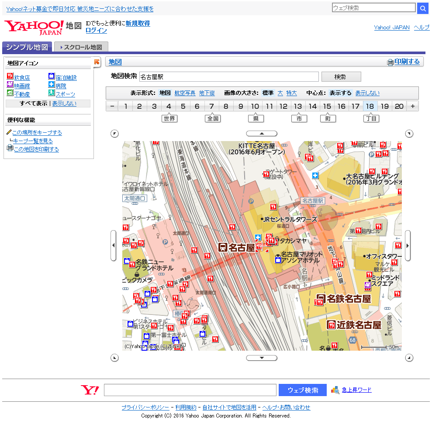The image size is (432, 421).
Task: Click the Yahoo! JAPAN logo
Action: coord(34,28)
